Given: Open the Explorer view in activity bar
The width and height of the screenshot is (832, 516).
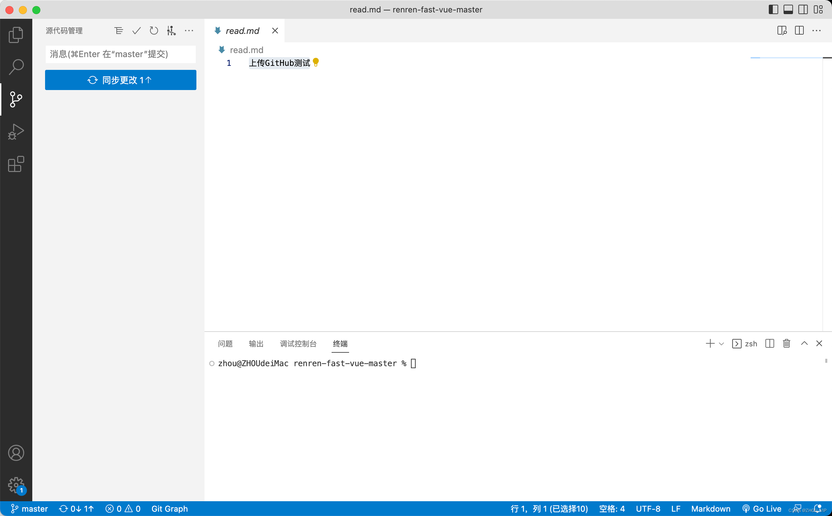Looking at the screenshot, I should tap(16, 35).
